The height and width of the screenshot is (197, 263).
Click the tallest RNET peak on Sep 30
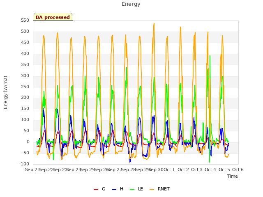(154, 24)
